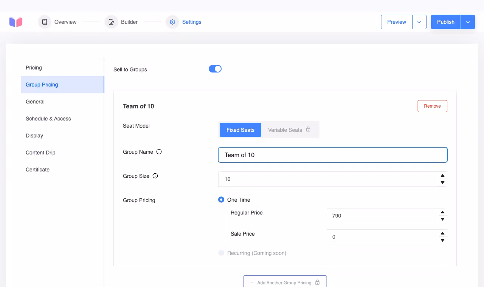The height and width of the screenshot is (287, 484).
Task: Go to the Overview step
Action: coord(57,22)
